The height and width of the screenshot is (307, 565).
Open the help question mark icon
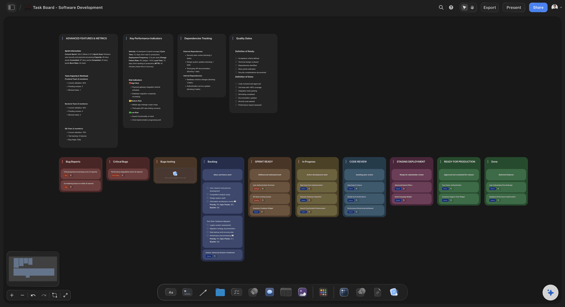pos(451,7)
